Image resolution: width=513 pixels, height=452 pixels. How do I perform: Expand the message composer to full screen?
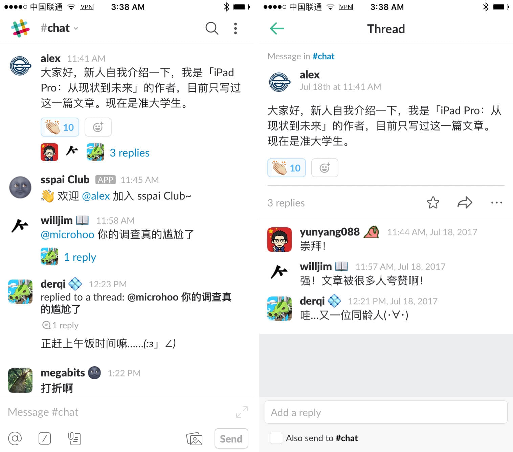[x=242, y=412]
